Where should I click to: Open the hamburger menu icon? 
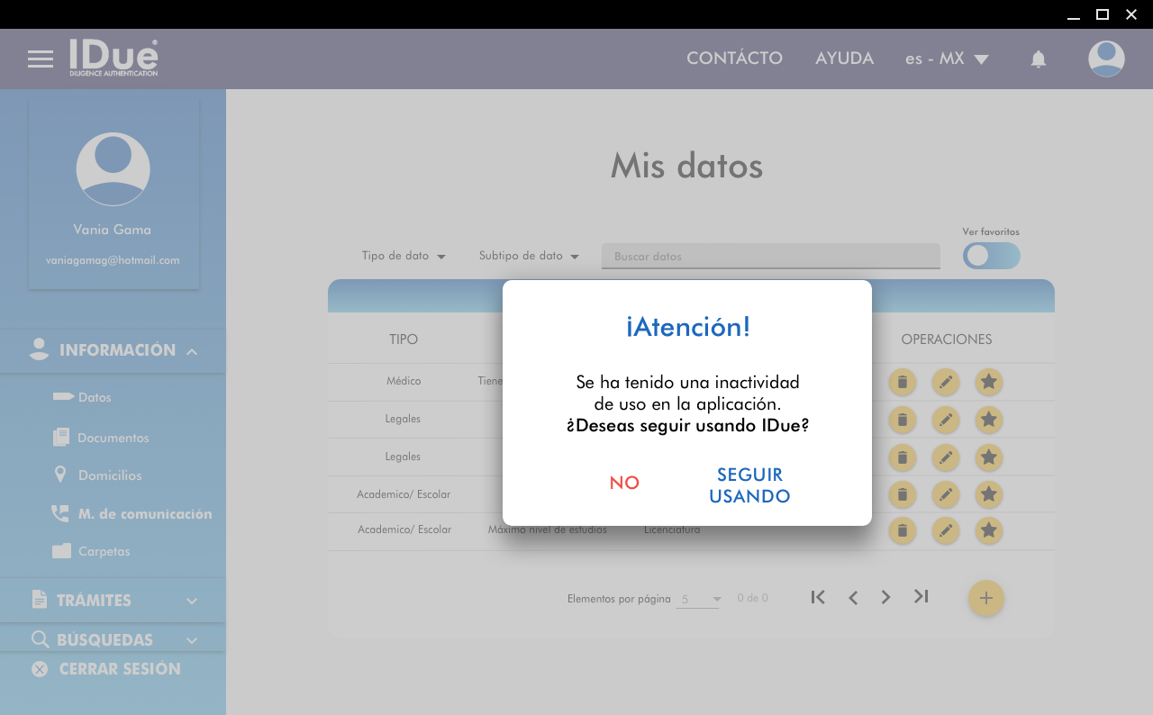41,59
